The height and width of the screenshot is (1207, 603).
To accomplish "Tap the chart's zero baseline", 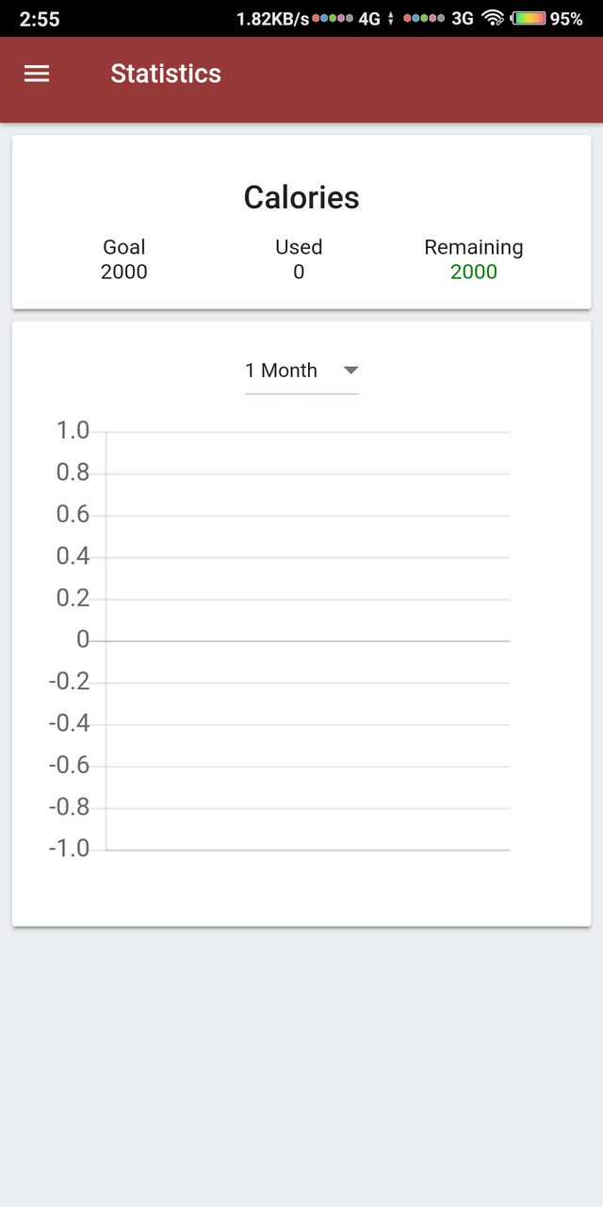I will [x=307, y=641].
